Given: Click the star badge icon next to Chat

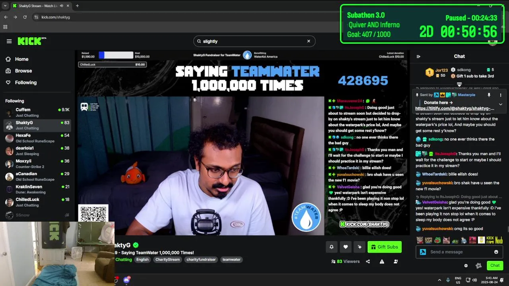Looking at the screenshot, I should click(x=479, y=266).
